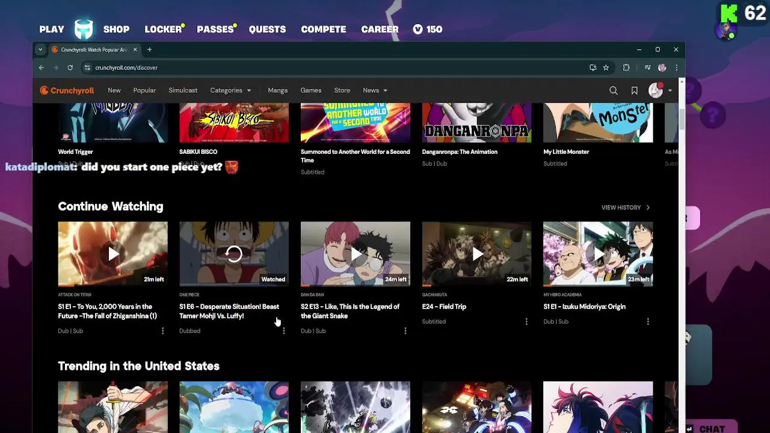Click VIEW HISTORY link

pyautogui.click(x=626, y=207)
